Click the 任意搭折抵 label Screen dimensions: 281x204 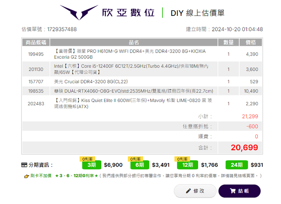197,127
